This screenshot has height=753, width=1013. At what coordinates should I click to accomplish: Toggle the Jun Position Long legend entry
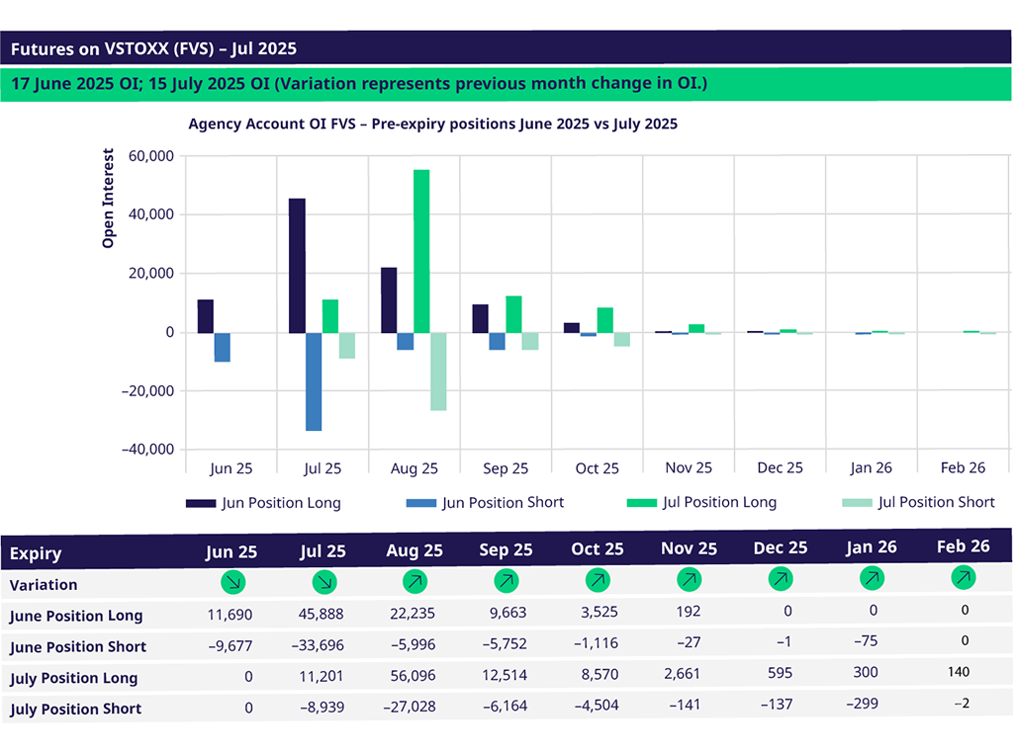tap(264, 503)
